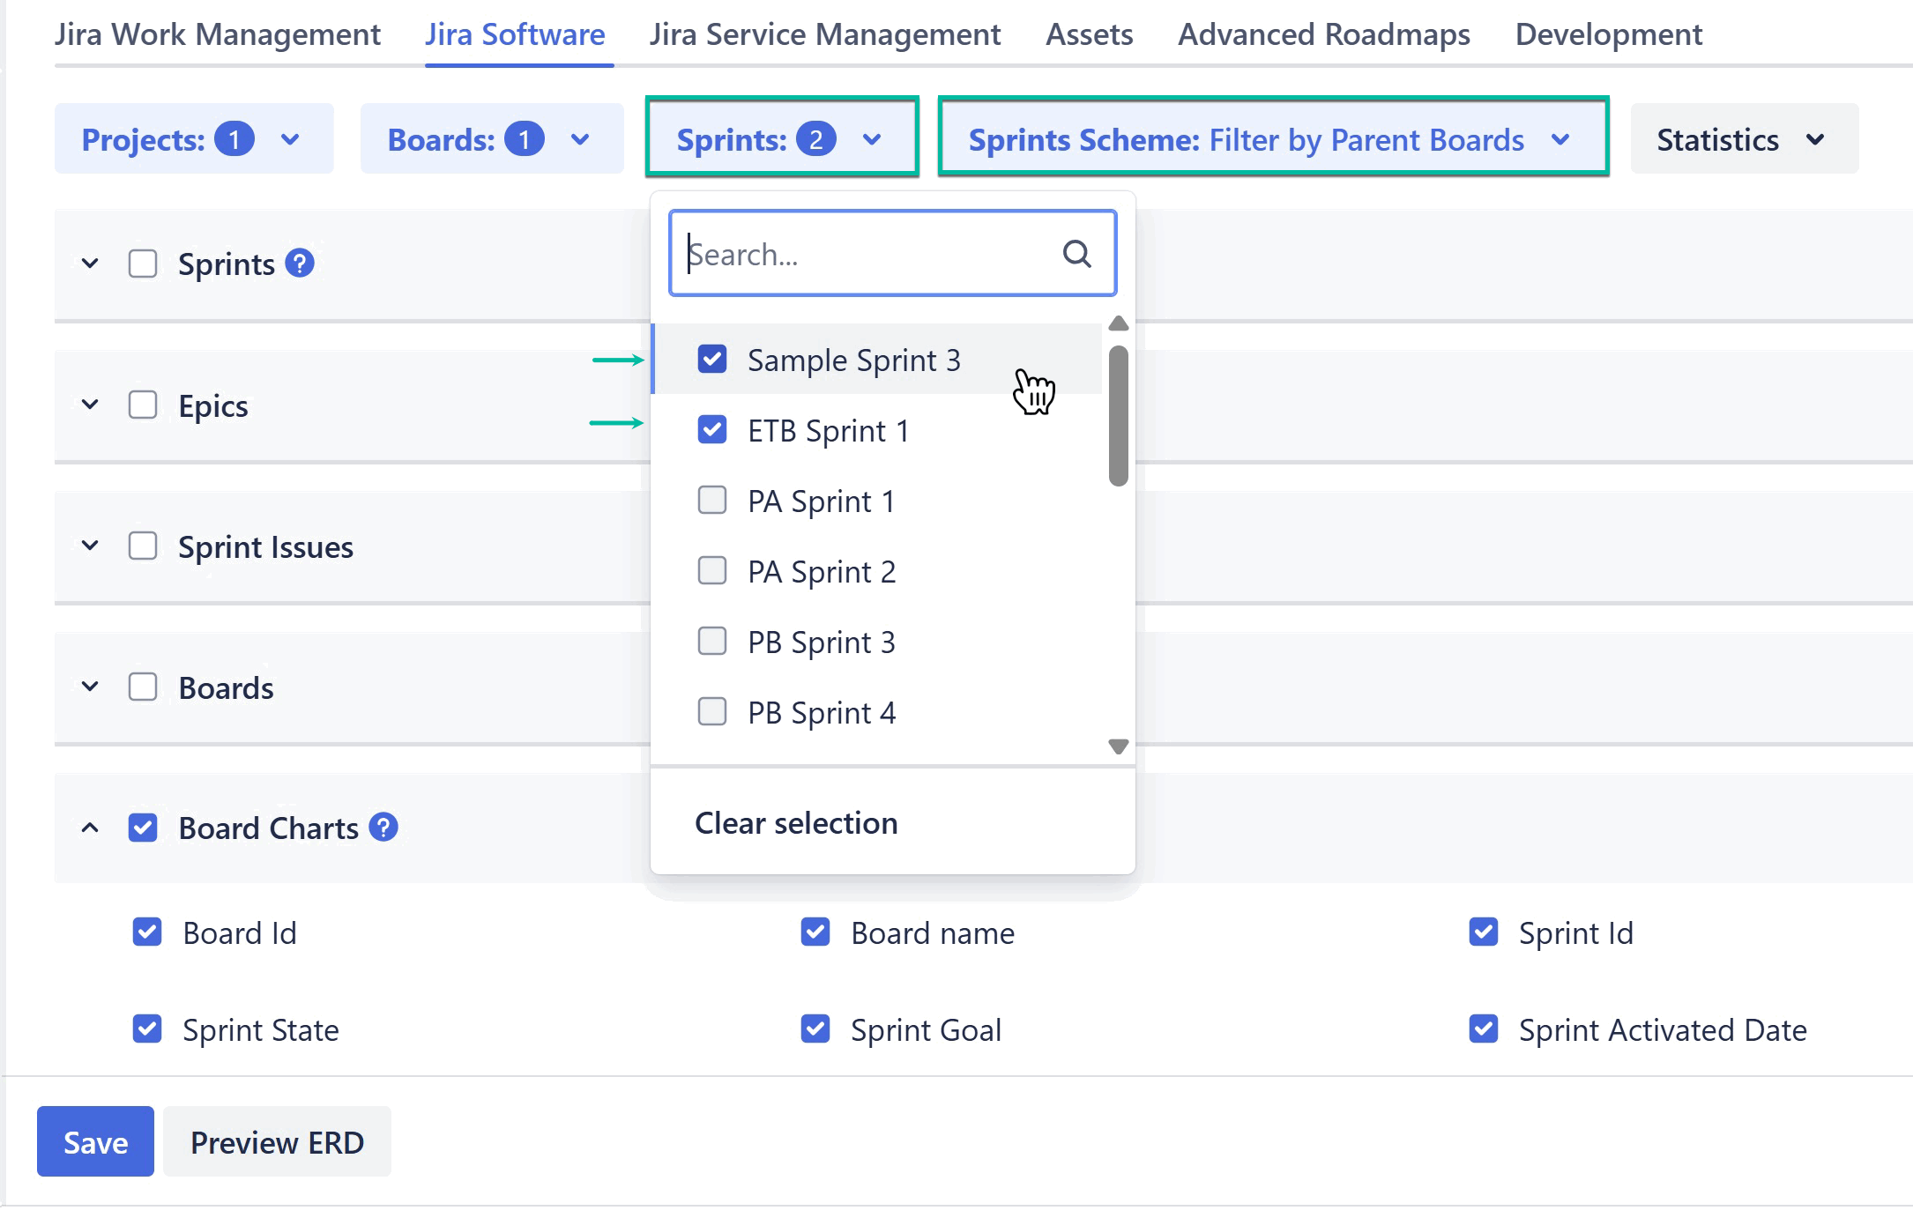Expand the Epics section chevron
This screenshot has width=1913, height=1218.
pyautogui.click(x=90, y=405)
